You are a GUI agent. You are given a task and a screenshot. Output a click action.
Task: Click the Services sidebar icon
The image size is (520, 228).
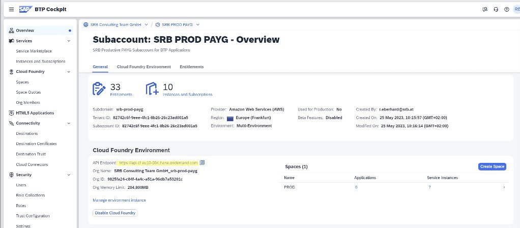11,41
